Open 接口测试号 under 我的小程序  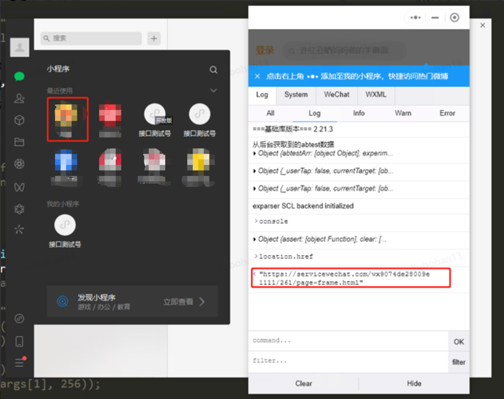(x=65, y=231)
